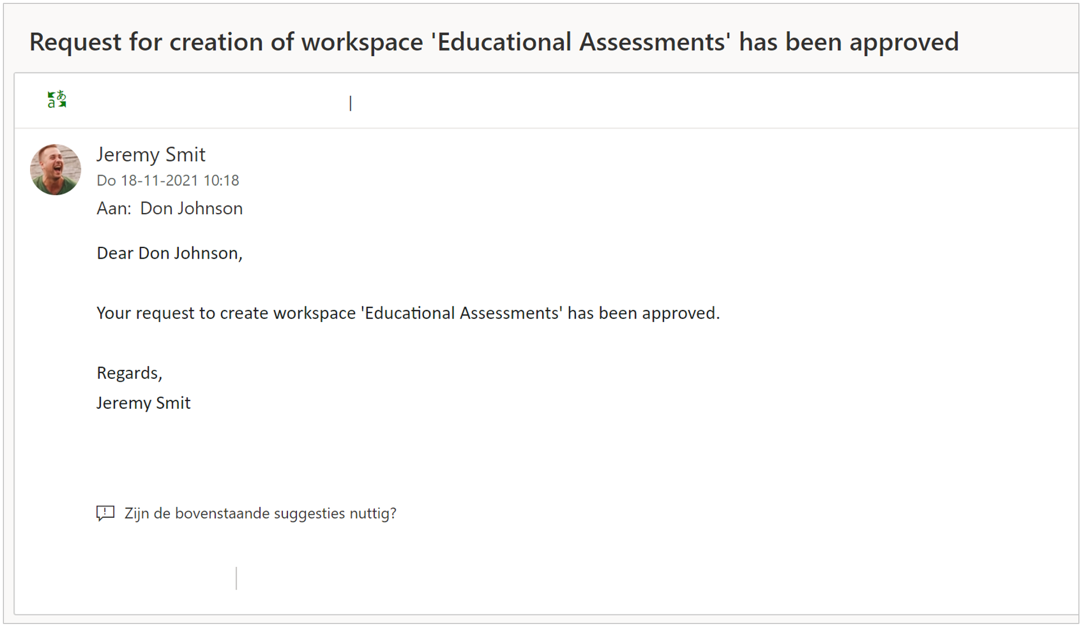Click 'Educational Assessments' in the subject line
This screenshot has height=628, width=1084.
(x=580, y=42)
